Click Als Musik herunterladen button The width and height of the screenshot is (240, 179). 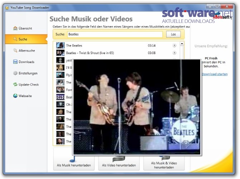pos(74,163)
